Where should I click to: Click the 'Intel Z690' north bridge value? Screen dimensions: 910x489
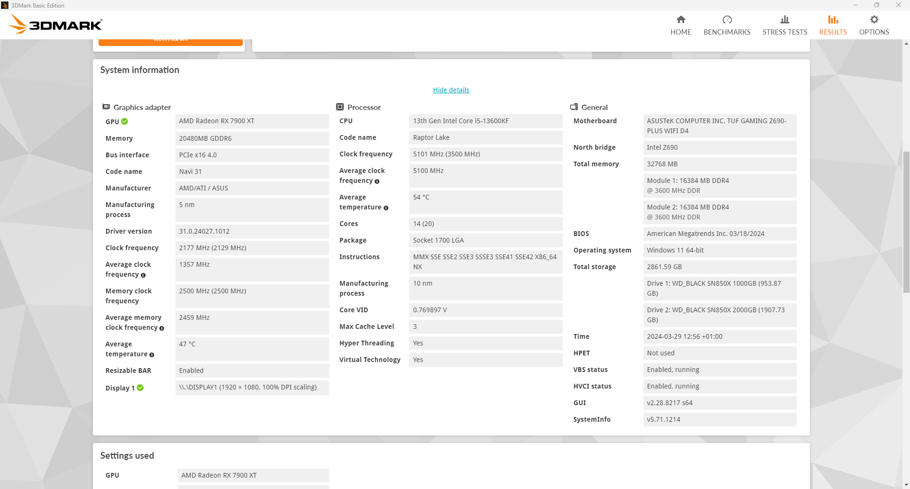(720, 147)
